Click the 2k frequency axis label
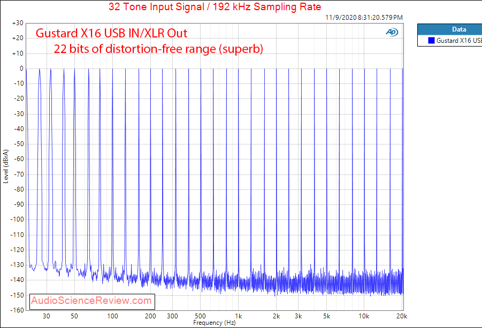The image size is (482, 328). [x=277, y=316]
